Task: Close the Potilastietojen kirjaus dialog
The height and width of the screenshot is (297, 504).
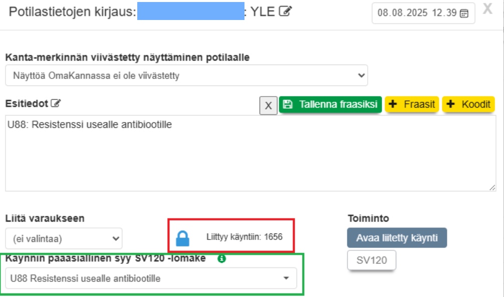Action: pos(487,9)
